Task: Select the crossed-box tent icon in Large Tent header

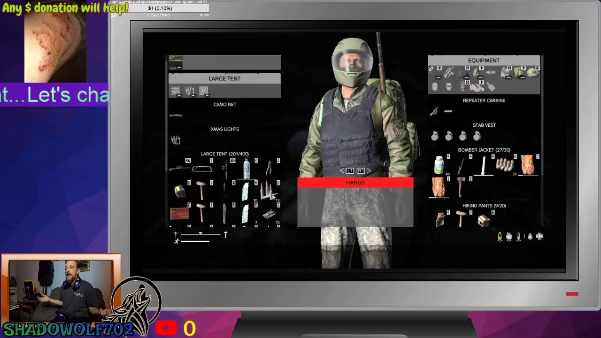Action: (203, 90)
